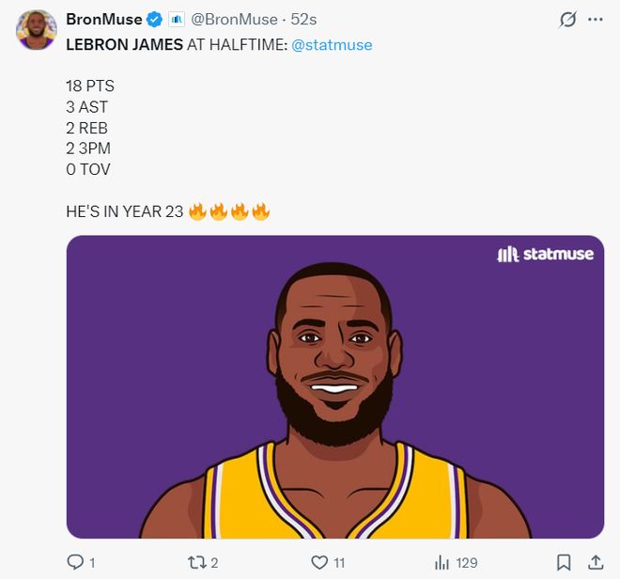Open the @BronMuse handle link
This screenshot has width=620, height=579.
coord(235,20)
